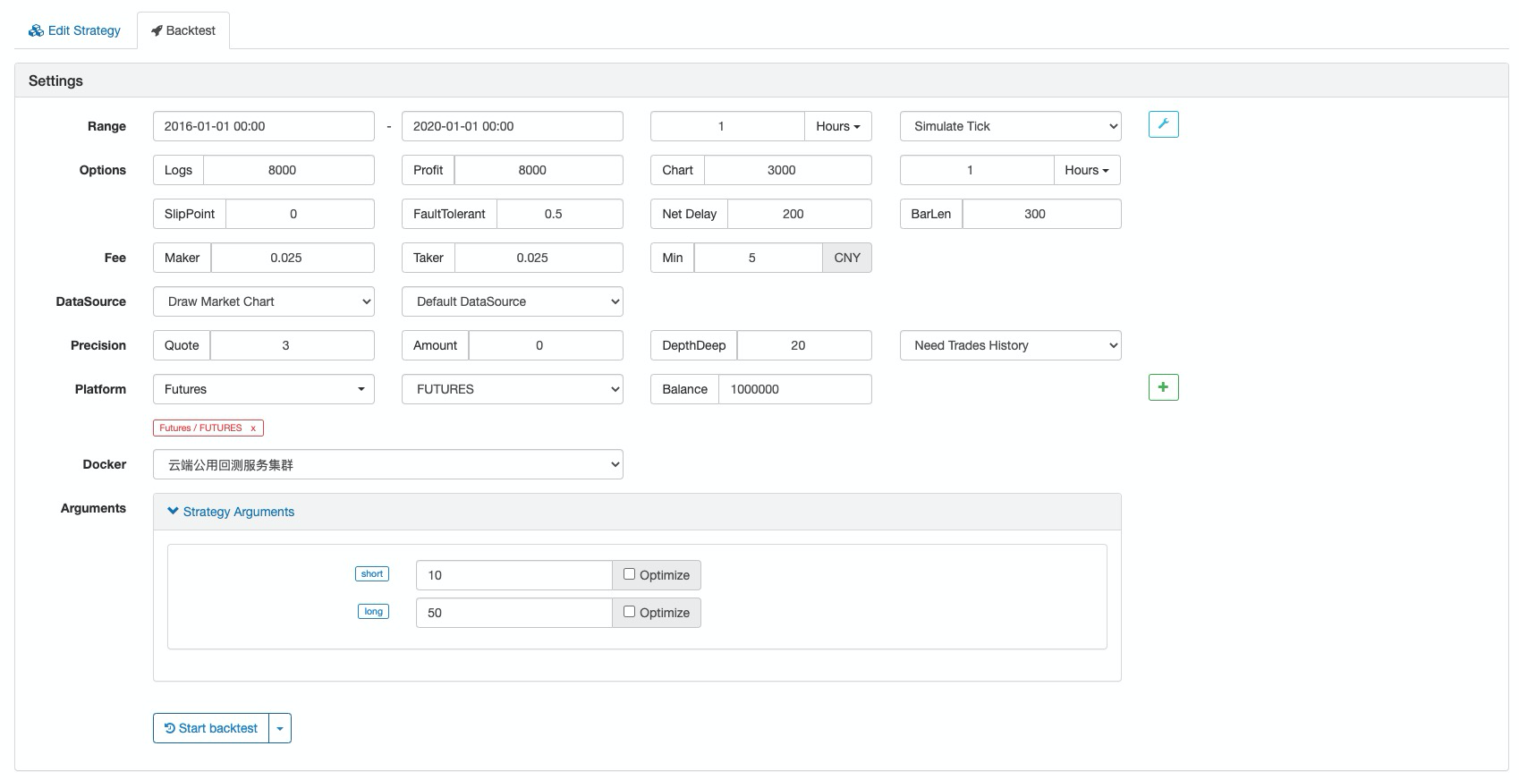
Task: Select the Backtest tab
Action: (183, 30)
